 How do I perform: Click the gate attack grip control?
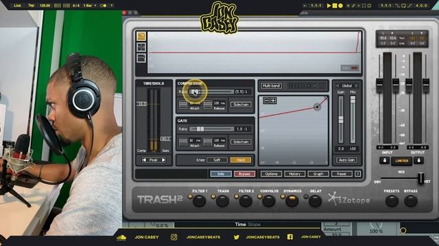click(183, 142)
